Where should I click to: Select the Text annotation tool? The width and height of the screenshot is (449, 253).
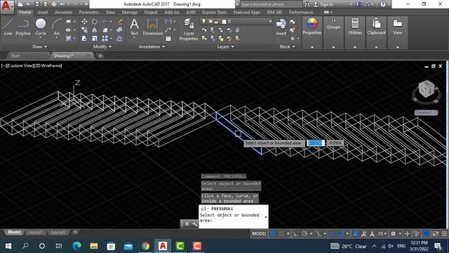coord(134,27)
